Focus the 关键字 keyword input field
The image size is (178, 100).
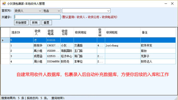(x=37, y=17)
